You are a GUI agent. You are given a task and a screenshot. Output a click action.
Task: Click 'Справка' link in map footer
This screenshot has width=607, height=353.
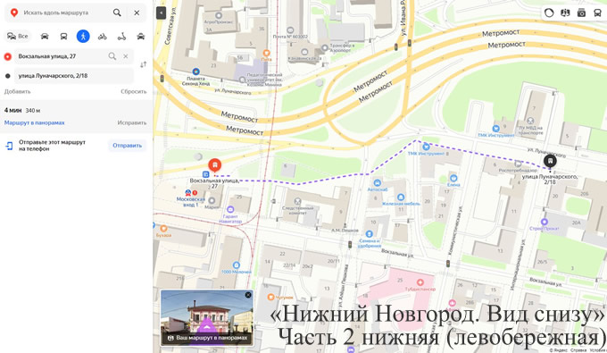578,350
